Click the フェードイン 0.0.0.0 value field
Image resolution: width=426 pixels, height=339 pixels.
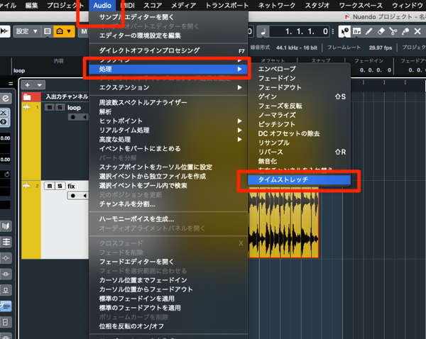[376, 70]
